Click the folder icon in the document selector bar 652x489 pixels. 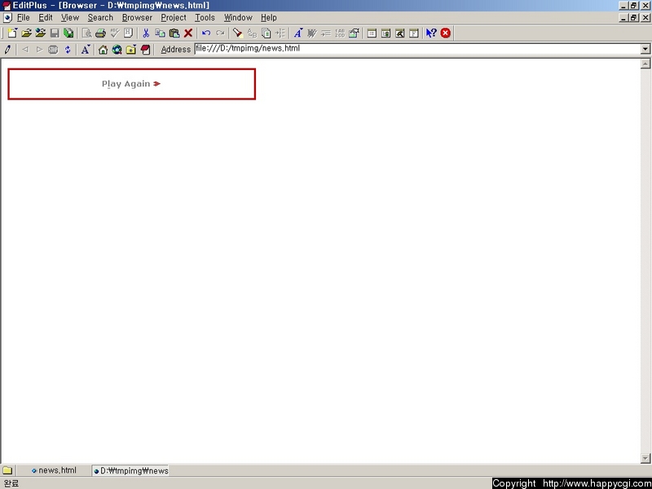[x=7, y=471]
